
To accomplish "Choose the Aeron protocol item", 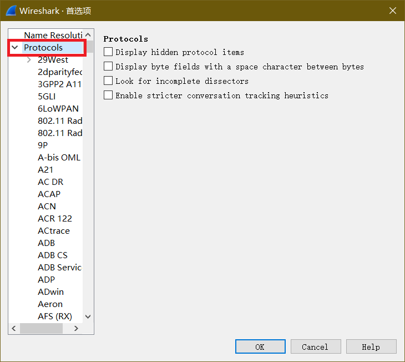I will point(50,304).
